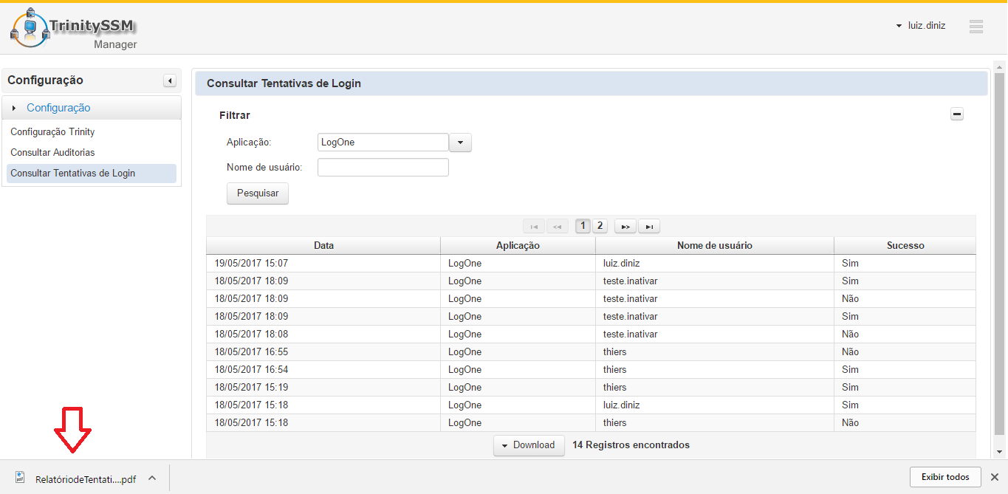Image resolution: width=1008 pixels, height=494 pixels.
Task: Go to the first results page
Action: pos(533,227)
